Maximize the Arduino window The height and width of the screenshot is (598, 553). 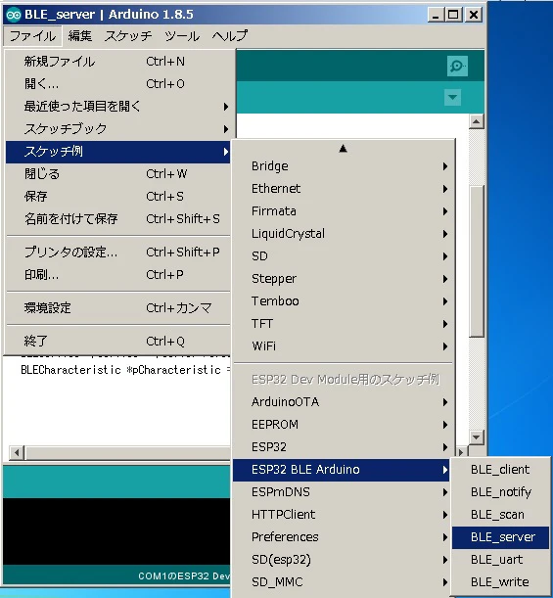click(453, 16)
